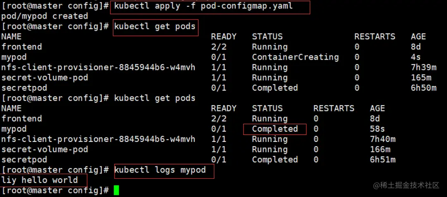Click the 166m age of secret-volume-pod

coord(380,149)
